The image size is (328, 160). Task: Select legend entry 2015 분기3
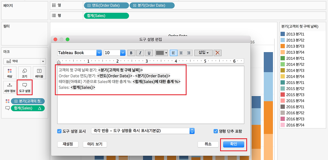click(x=295, y=95)
